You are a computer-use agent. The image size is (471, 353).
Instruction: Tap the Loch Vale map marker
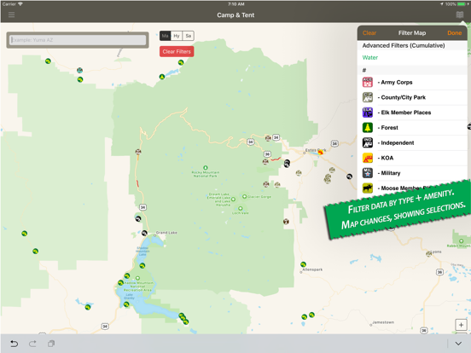(241, 208)
